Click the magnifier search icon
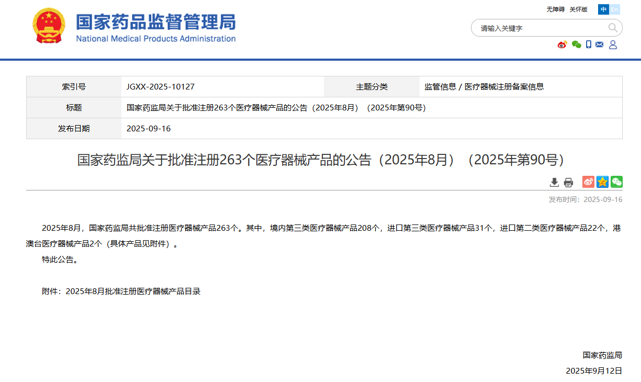Image resolution: width=641 pixels, height=382 pixels. pyautogui.click(x=613, y=28)
